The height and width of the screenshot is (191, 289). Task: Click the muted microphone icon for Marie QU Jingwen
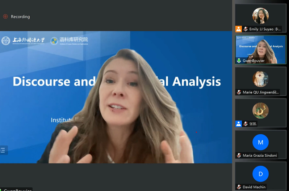pyautogui.click(x=239, y=92)
